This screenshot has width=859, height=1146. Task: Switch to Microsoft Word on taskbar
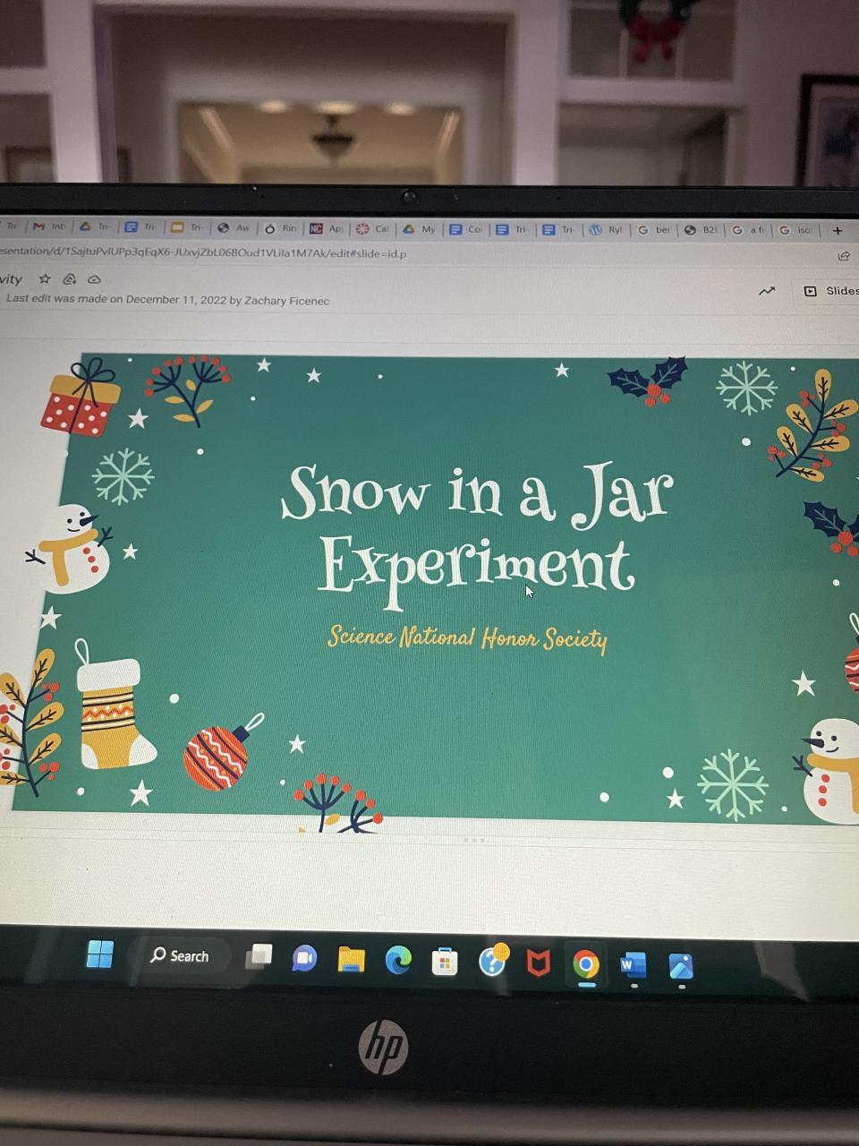tap(633, 966)
